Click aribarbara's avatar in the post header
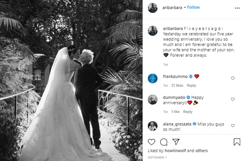 click(x=152, y=8)
